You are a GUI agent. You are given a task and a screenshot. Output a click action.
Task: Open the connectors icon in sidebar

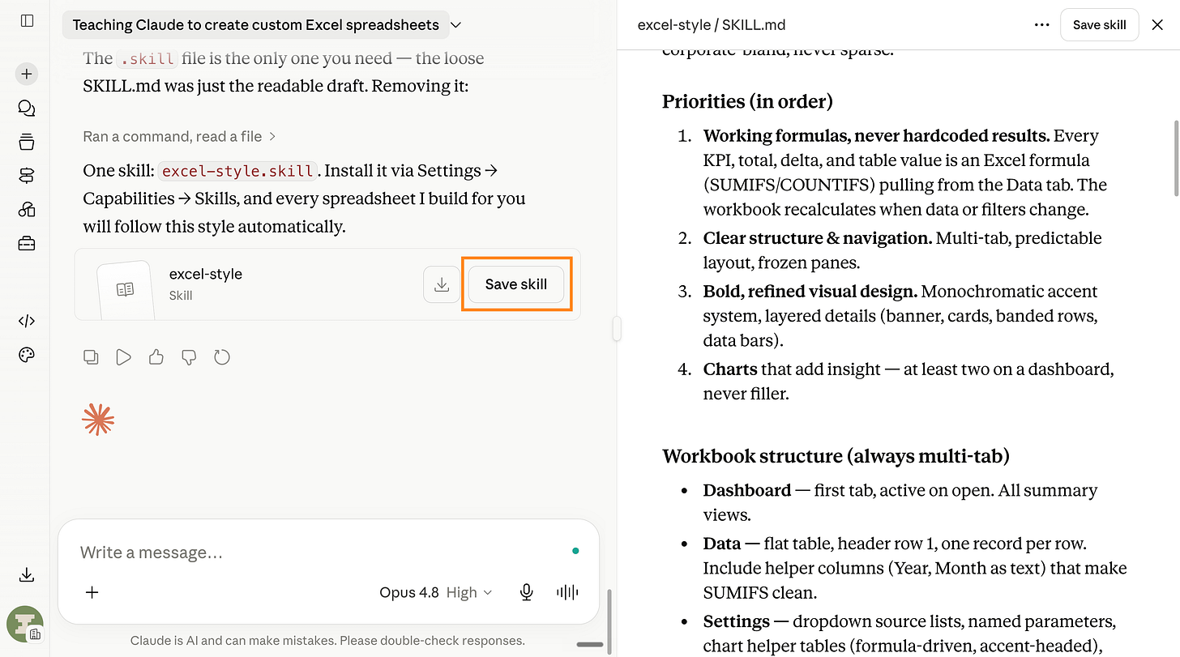(x=27, y=176)
